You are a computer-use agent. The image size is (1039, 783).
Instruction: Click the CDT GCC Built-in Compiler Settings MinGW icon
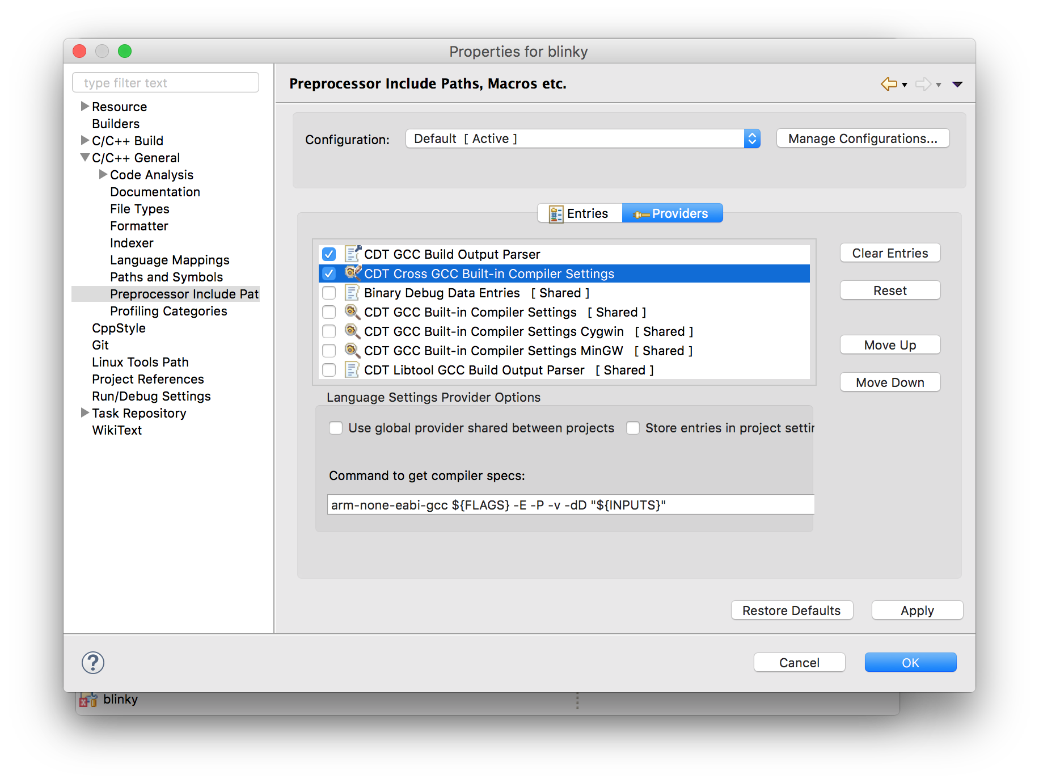352,350
